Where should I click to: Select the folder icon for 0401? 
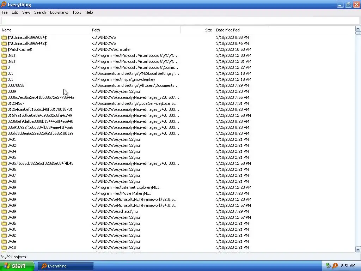click(x=4, y=139)
